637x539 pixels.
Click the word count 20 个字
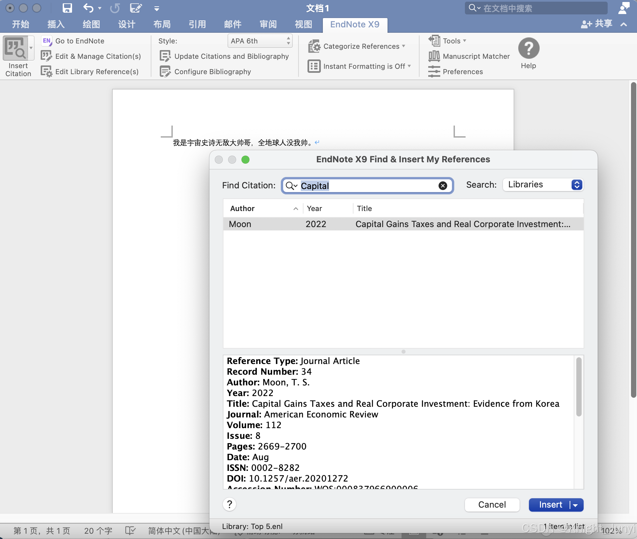98,531
